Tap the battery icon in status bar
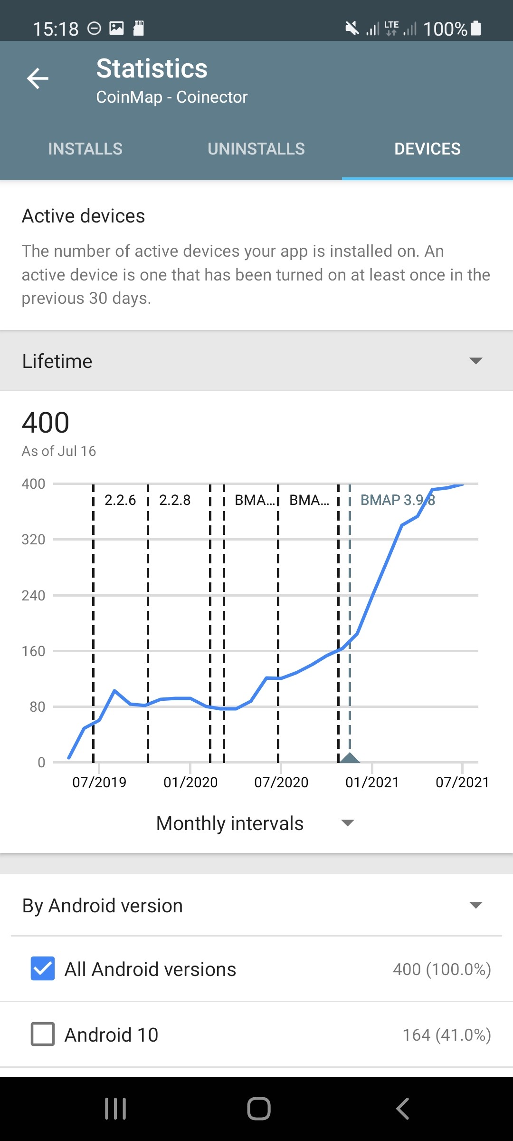 pos(476,29)
